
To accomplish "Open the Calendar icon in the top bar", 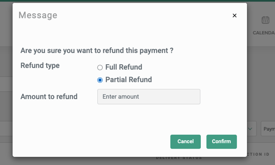I will (x=266, y=20).
